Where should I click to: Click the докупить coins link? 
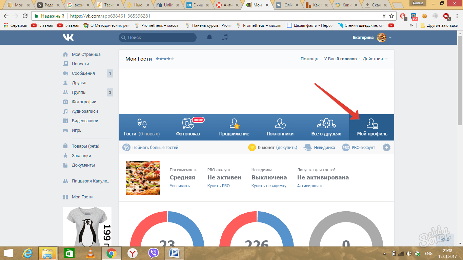pos(287,148)
